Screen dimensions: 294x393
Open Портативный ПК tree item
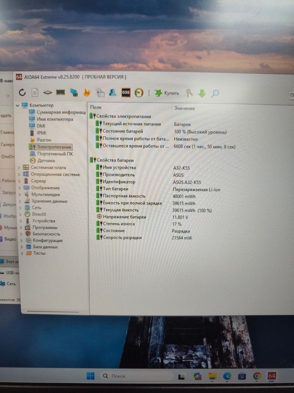click(x=52, y=154)
